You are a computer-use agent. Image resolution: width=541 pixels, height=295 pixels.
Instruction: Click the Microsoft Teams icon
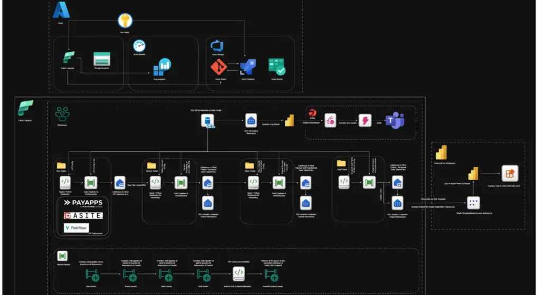coord(394,121)
